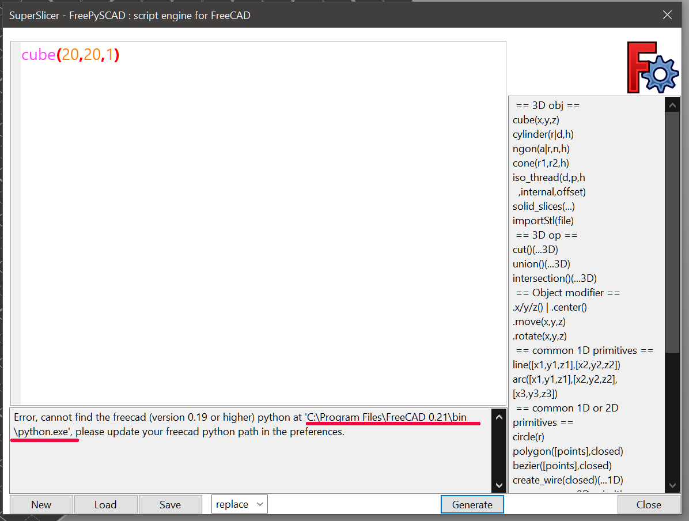Click the New button
Image resolution: width=689 pixels, height=521 pixels.
click(x=40, y=504)
